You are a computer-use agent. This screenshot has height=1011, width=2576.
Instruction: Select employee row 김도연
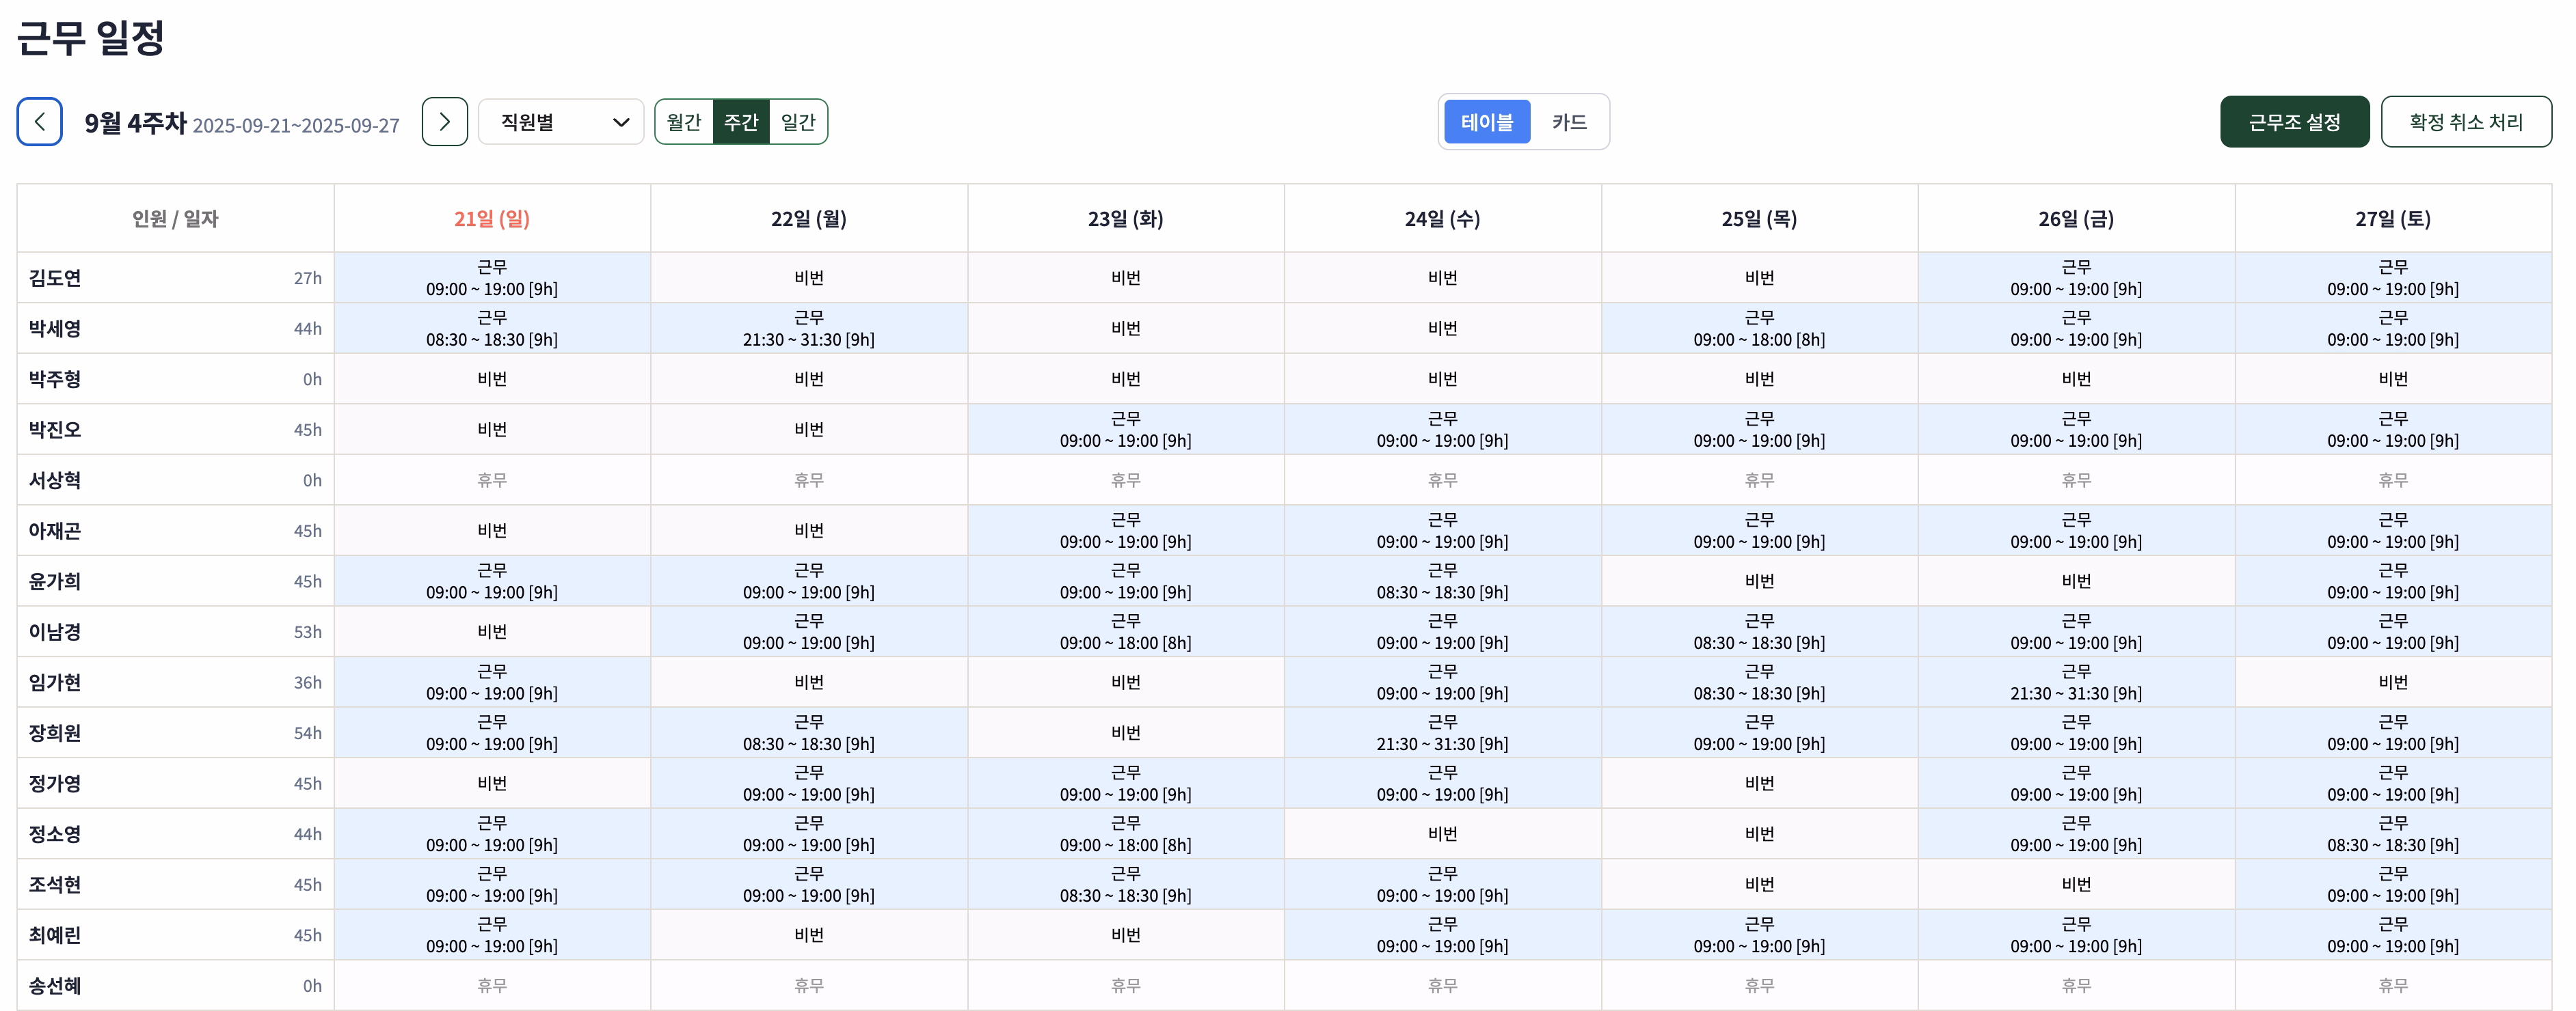[x=55, y=278]
